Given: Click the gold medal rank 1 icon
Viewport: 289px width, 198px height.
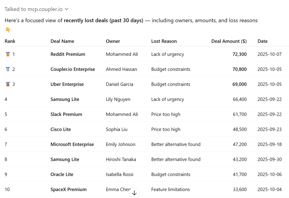Looking at the screenshot, I should 8,54.
